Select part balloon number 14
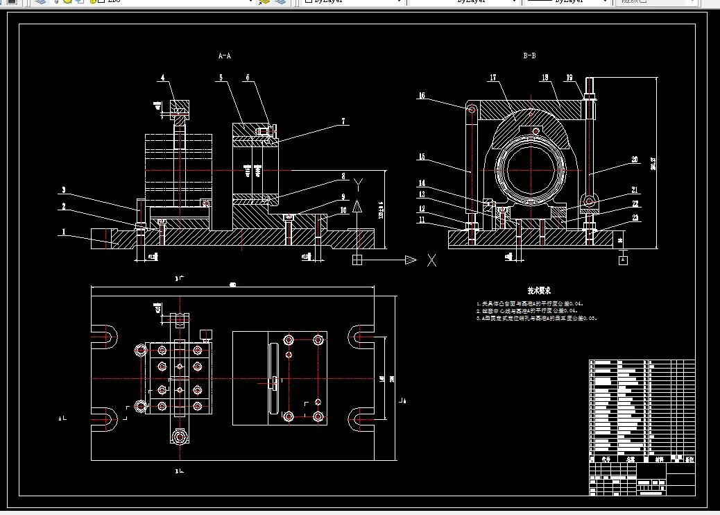Viewport: 720px width, 515px height. [422, 183]
